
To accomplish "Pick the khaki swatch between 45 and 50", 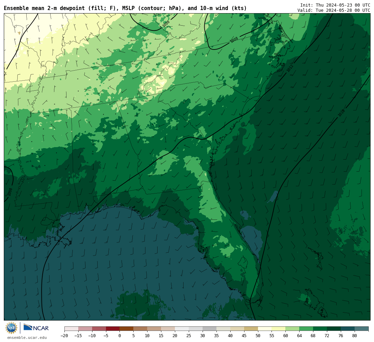I will 251,329.
